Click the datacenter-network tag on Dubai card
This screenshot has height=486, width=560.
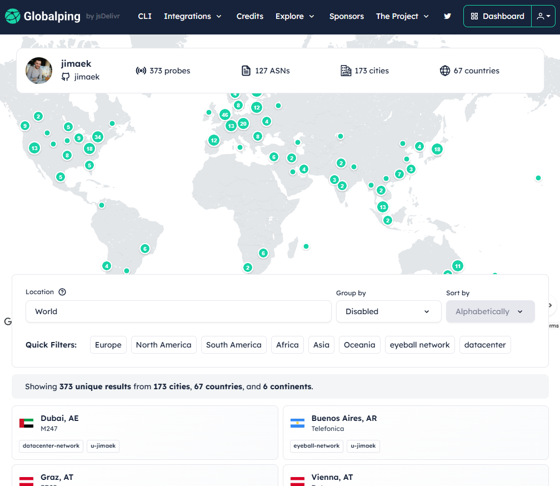[x=51, y=446]
